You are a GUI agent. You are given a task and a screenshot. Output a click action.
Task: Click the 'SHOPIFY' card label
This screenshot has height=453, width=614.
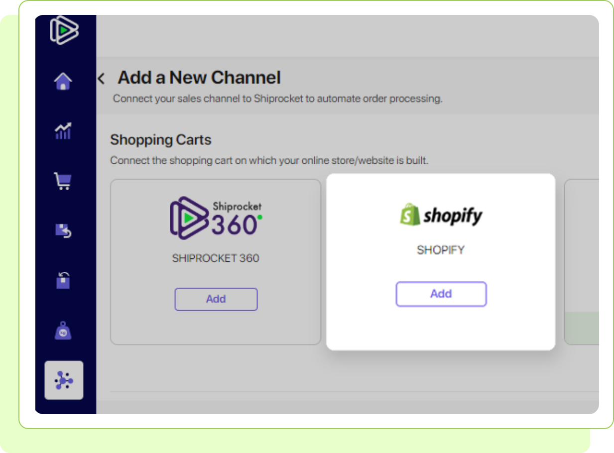click(x=441, y=250)
